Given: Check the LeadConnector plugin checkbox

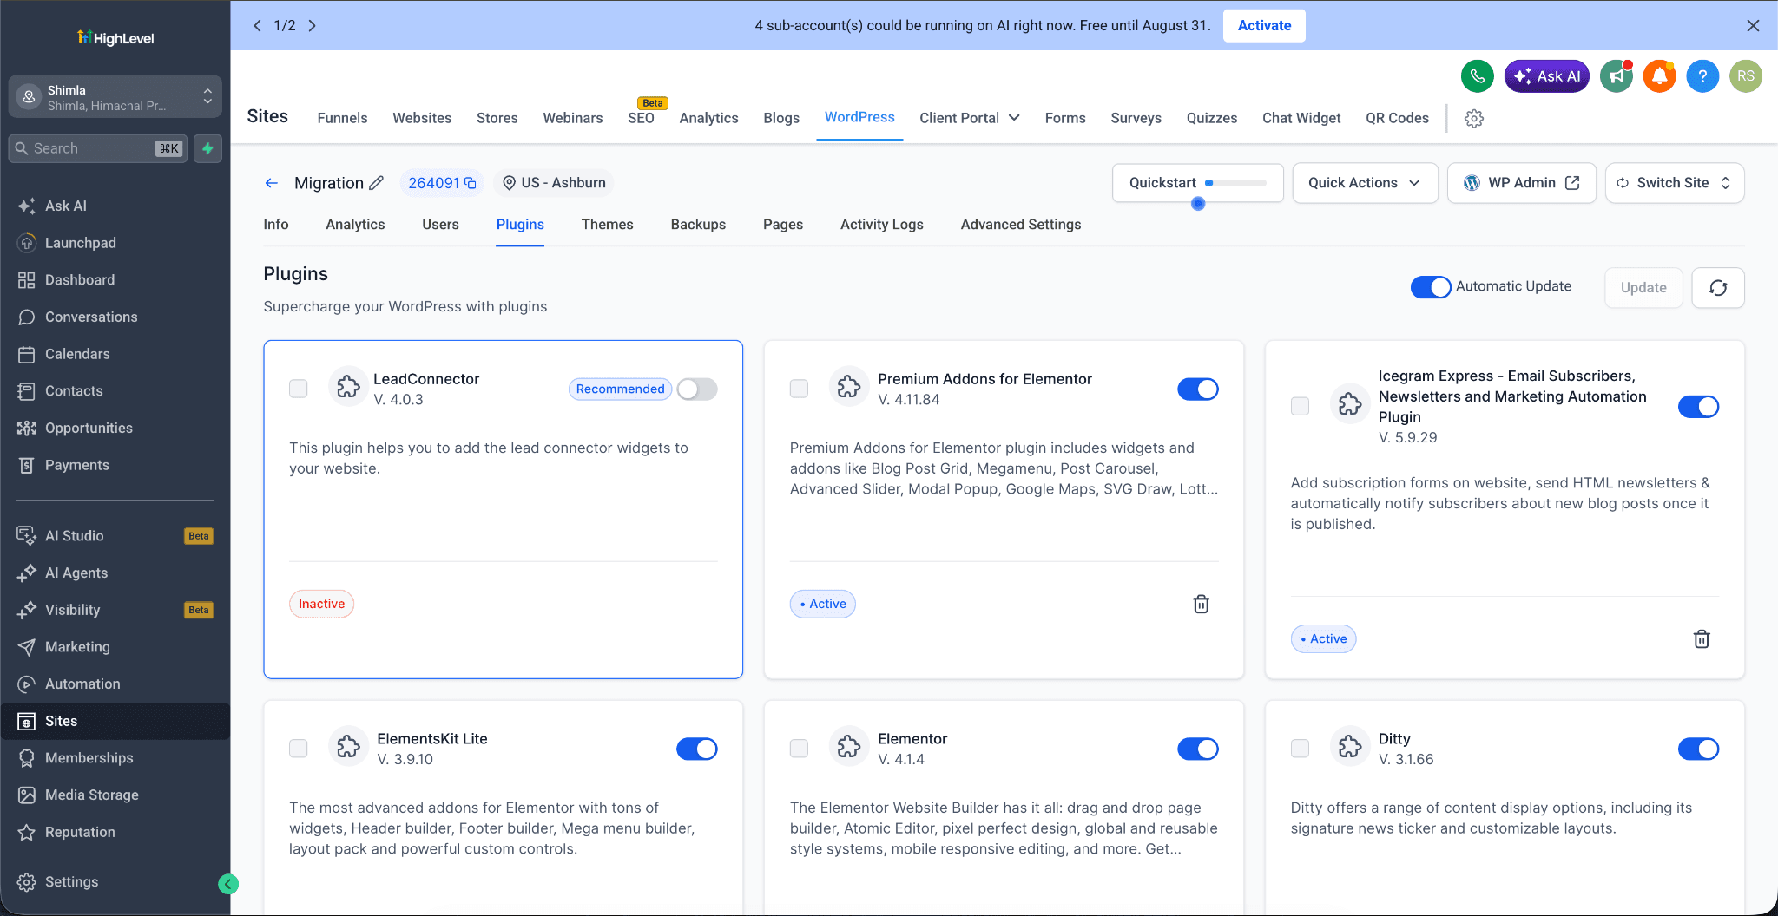Looking at the screenshot, I should 299,389.
